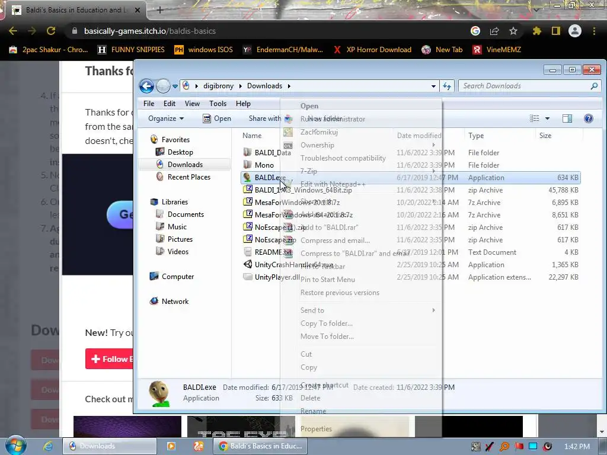Open Internet Explorer from the taskbar
The image size is (607, 455).
pos(47,446)
